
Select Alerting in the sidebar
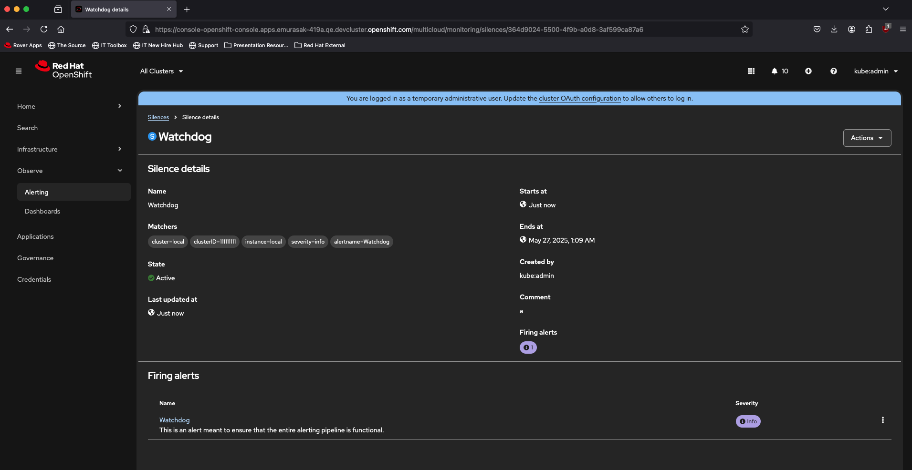click(74, 192)
